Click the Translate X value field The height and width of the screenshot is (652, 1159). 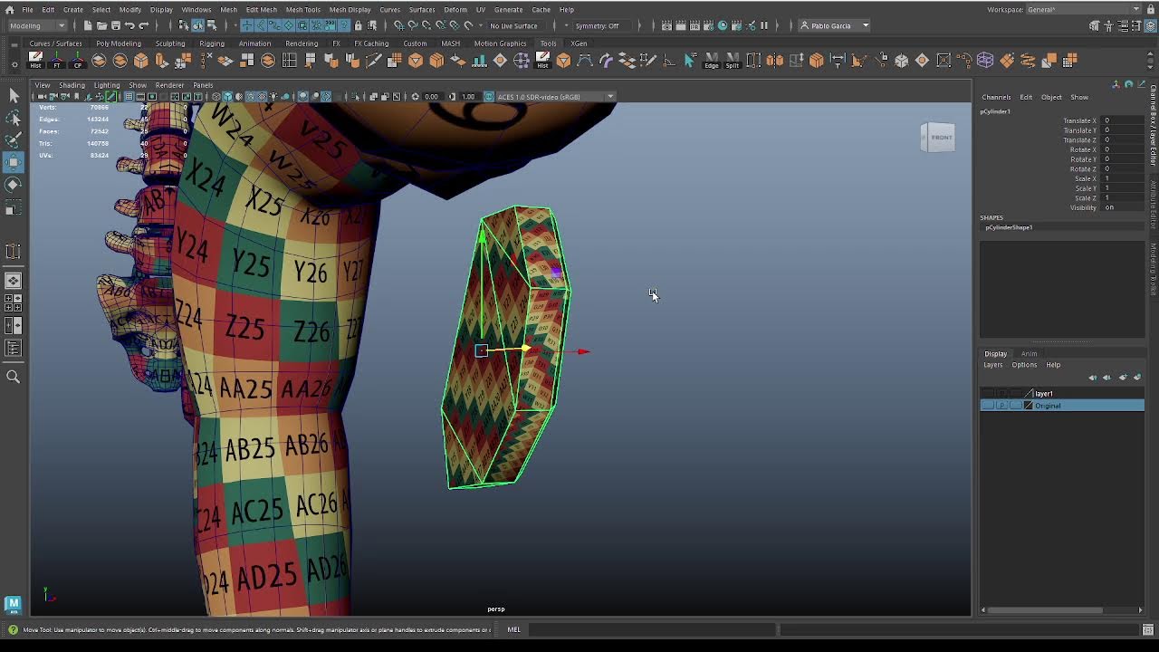[1123, 120]
